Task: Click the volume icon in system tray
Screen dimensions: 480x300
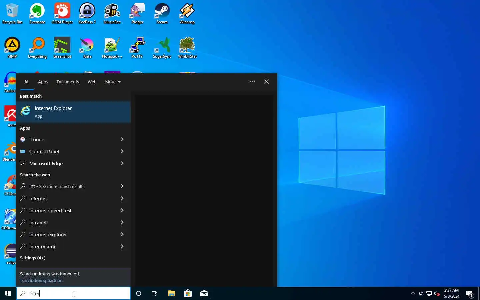Action: [x=437, y=293]
